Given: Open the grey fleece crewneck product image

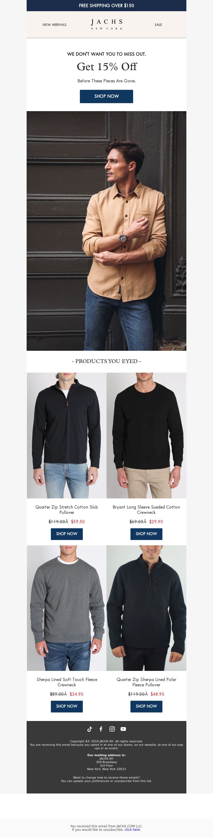Looking at the screenshot, I should [66, 608].
